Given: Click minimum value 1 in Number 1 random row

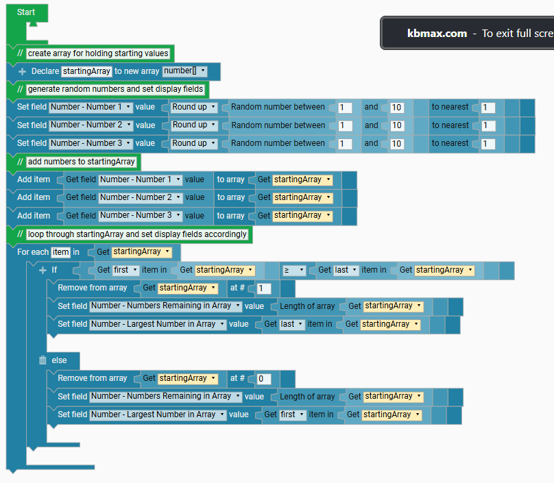Looking at the screenshot, I should tap(345, 108).
